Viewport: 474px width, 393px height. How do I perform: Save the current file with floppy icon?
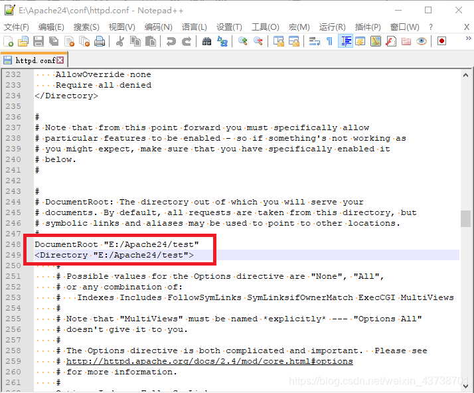pos(39,41)
